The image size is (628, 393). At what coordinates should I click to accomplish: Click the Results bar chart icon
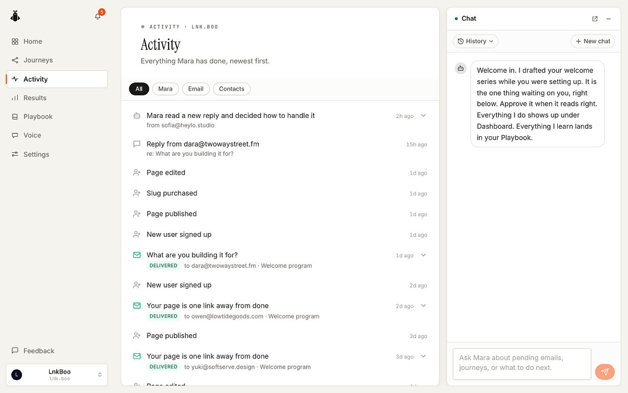[15, 98]
